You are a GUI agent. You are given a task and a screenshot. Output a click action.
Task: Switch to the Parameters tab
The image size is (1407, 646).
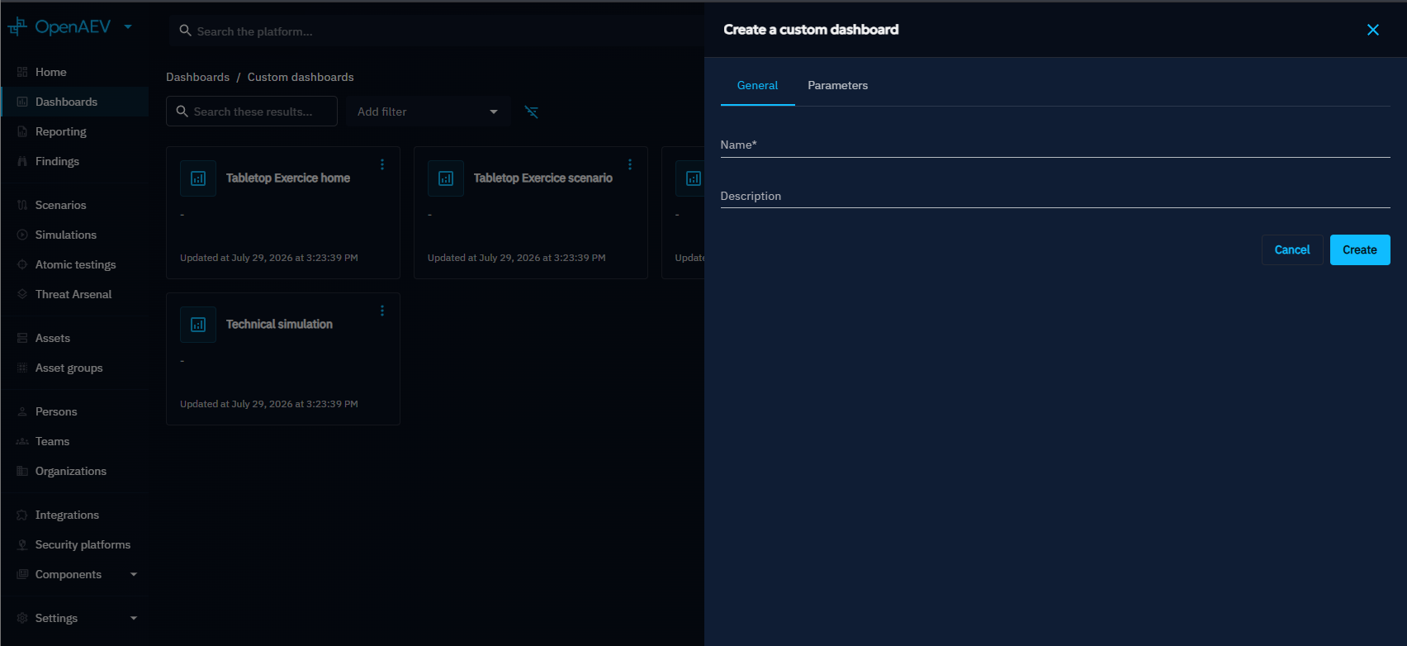click(x=837, y=86)
